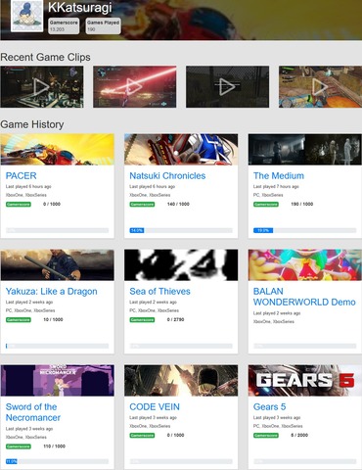Click Gamerscore badge on CODE VEIN card
Viewport: 362px width, 470px height.
pos(142,436)
